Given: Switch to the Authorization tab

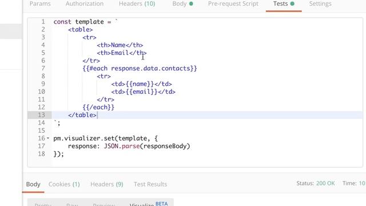Looking at the screenshot, I should click(85, 4).
